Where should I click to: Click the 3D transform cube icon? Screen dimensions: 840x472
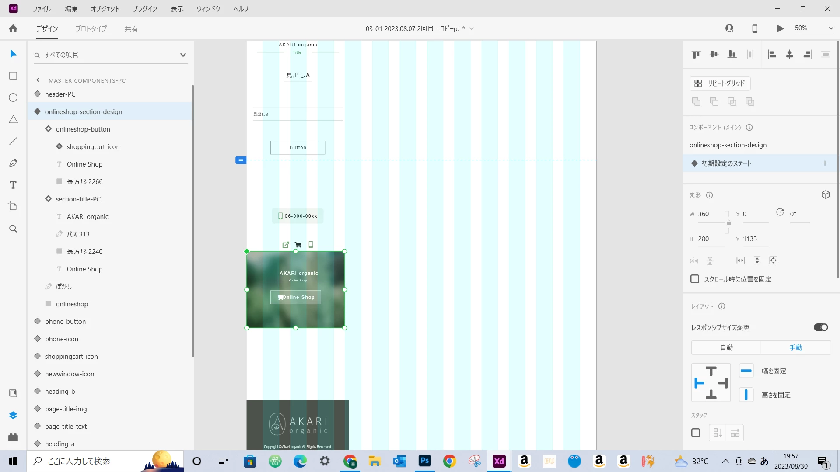pos(826,195)
